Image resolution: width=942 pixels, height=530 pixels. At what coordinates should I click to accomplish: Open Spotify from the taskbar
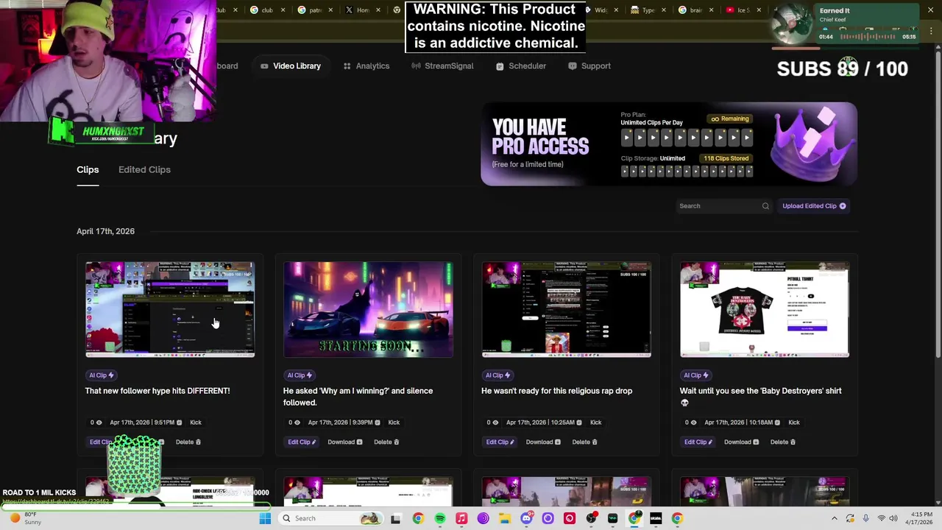point(439,518)
